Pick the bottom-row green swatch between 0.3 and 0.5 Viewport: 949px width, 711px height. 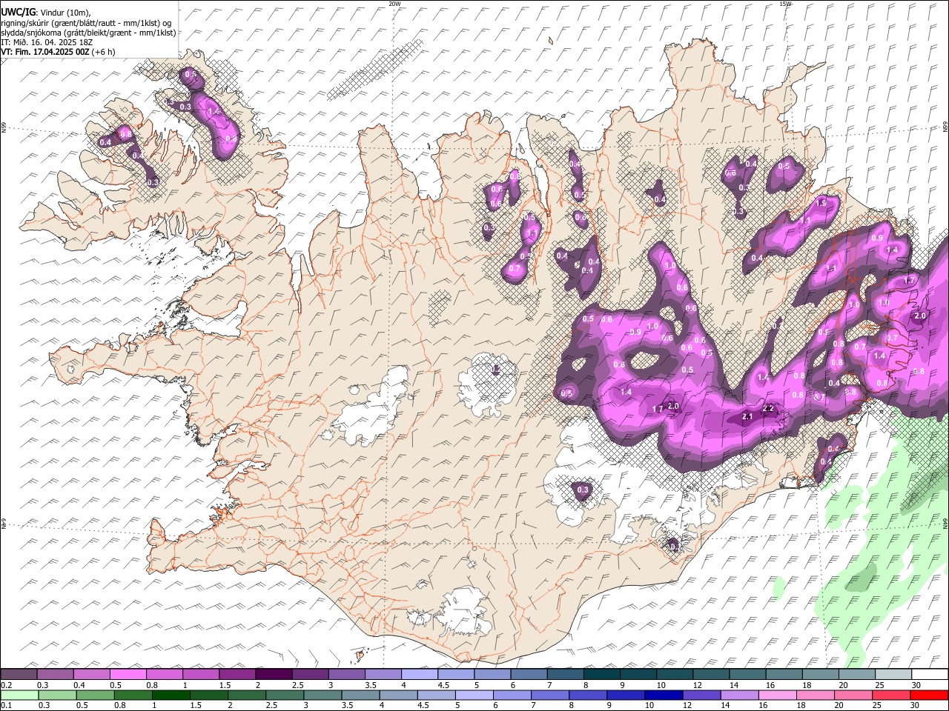click(x=57, y=695)
